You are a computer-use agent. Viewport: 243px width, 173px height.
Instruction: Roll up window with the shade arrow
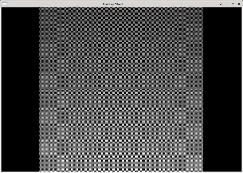coord(221,4)
